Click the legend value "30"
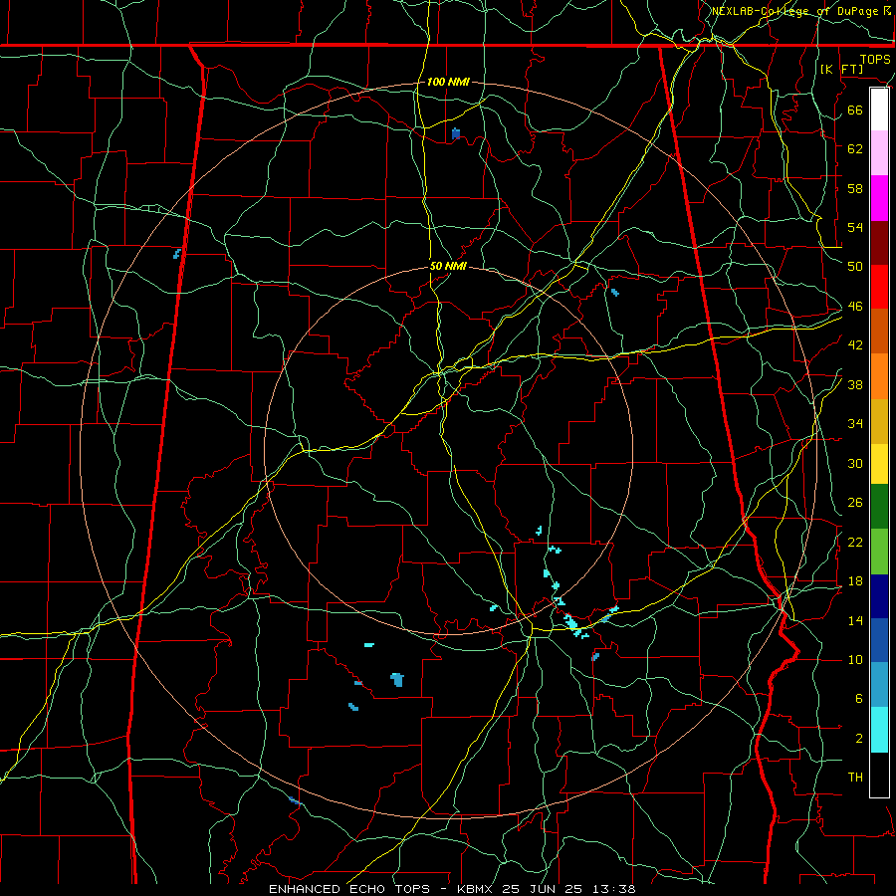This screenshot has width=896, height=896. 855,463
